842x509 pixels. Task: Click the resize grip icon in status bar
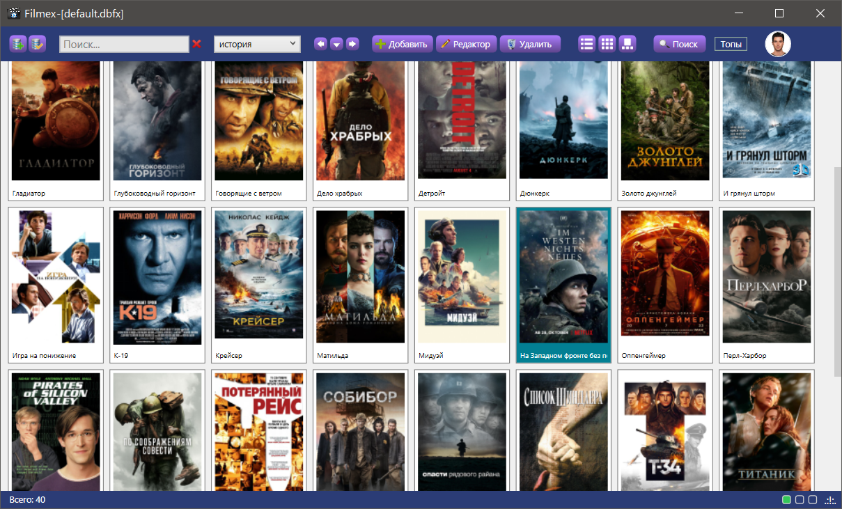click(x=830, y=500)
